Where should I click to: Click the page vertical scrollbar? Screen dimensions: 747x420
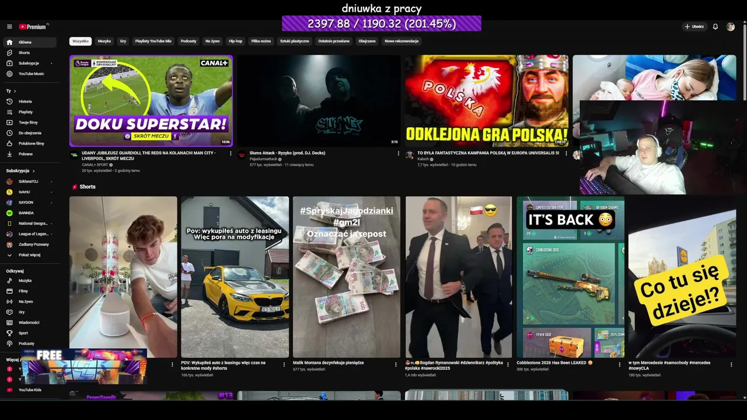pos(743,61)
